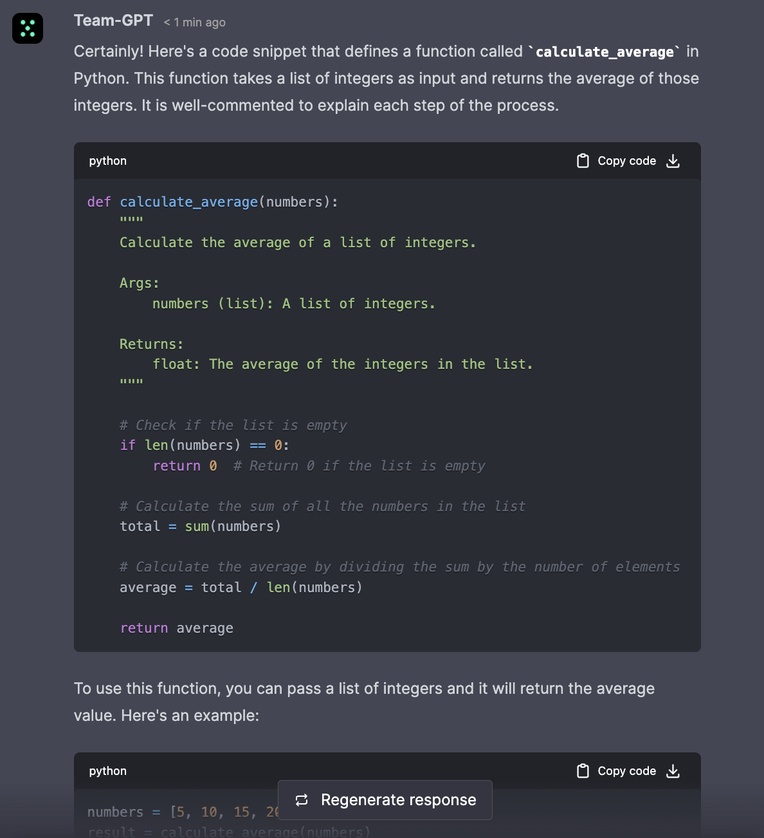Click the Team-GPT sender name
Image resolution: width=764 pixels, height=838 pixels.
click(113, 21)
